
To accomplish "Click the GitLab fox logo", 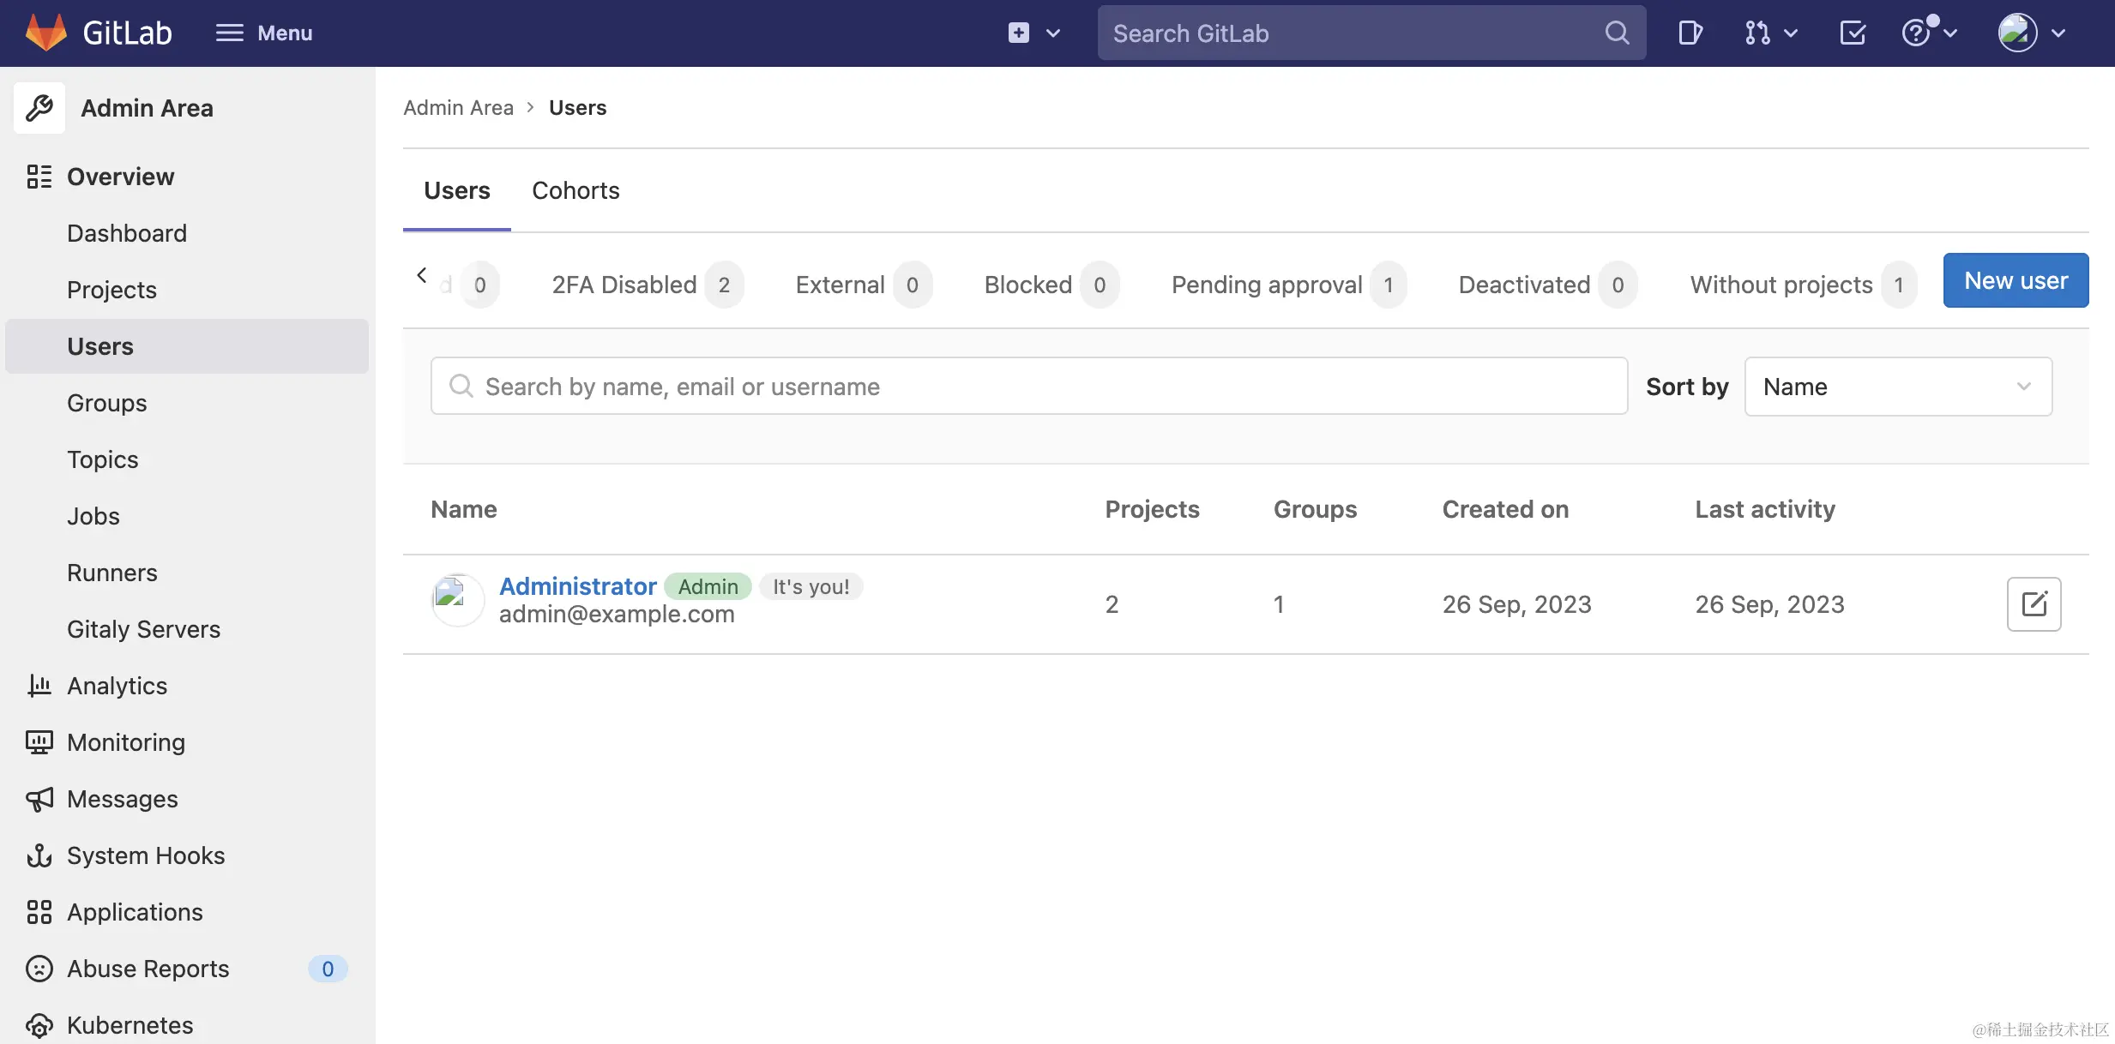I will [46, 33].
